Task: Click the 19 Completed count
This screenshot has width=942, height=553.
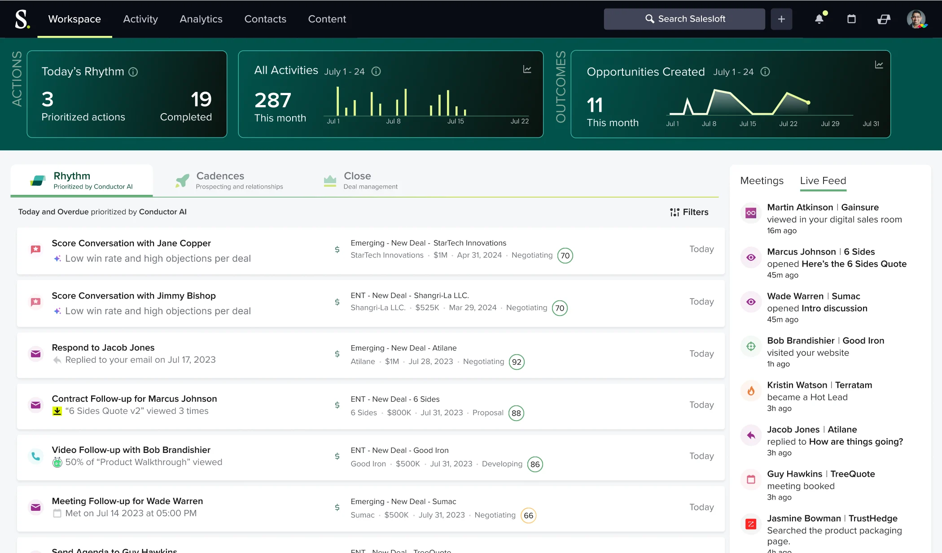Action: 201,100
